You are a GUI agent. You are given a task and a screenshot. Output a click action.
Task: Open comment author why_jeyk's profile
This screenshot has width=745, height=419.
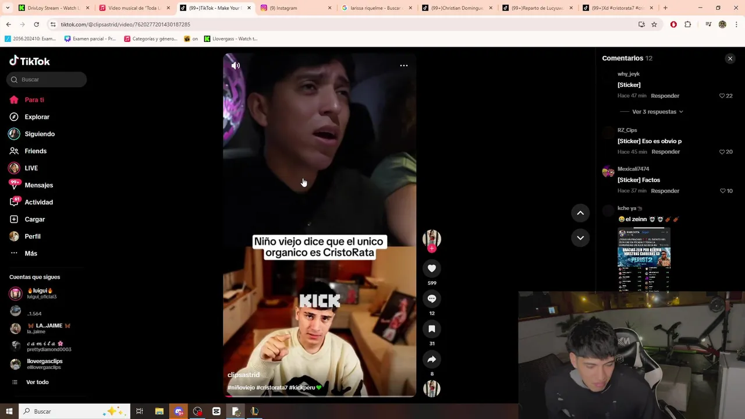(x=629, y=74)
